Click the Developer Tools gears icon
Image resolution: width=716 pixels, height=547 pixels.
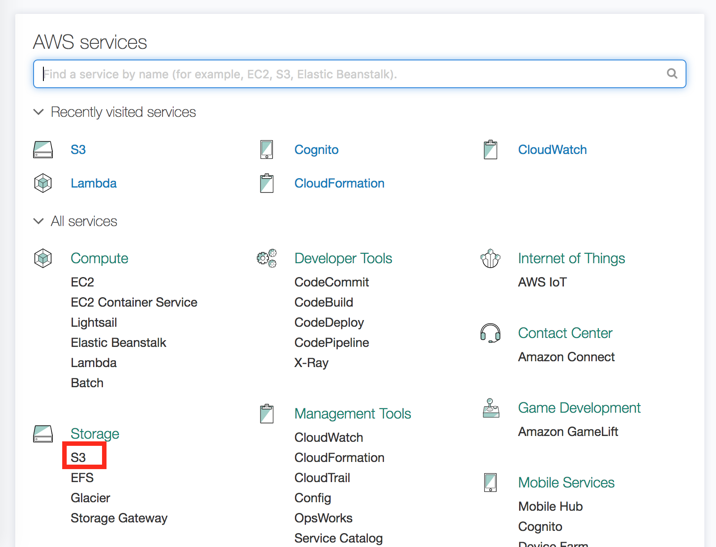point(267,258)
